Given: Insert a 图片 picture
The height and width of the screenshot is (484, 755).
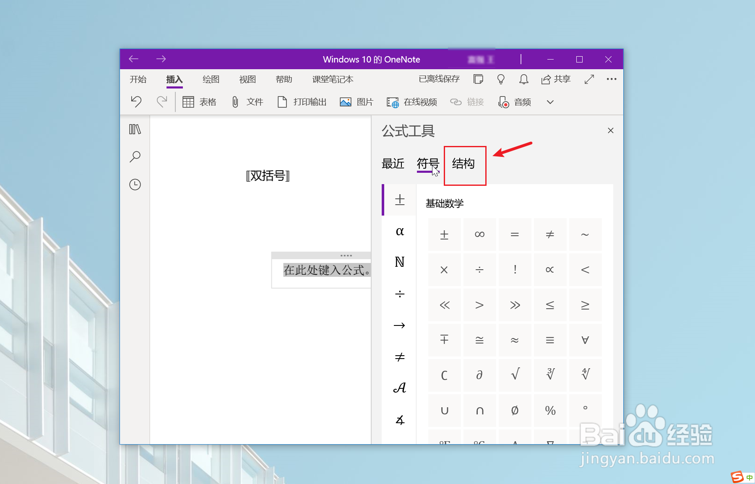Looking at the screenshot, I should coord(357,102).
